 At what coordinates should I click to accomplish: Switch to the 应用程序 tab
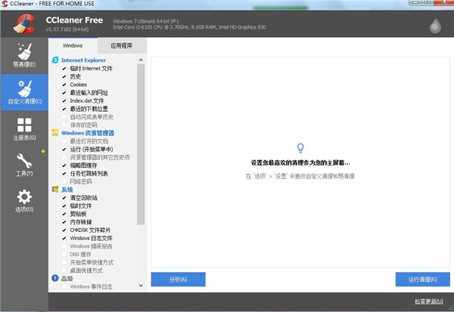[122, 45]
